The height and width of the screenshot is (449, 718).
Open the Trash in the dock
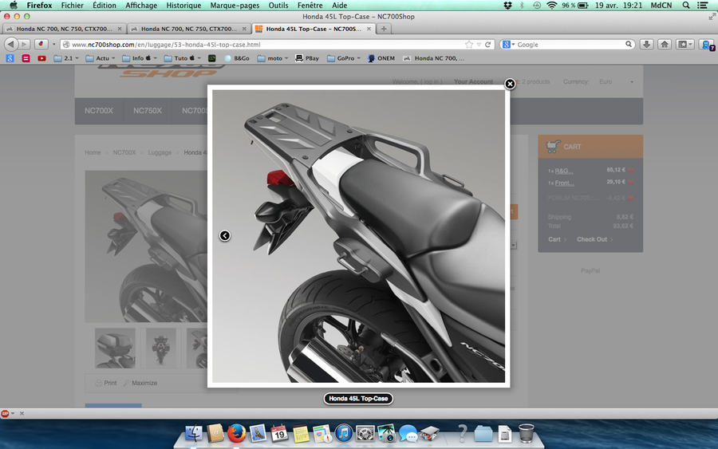tap(527, 434)
